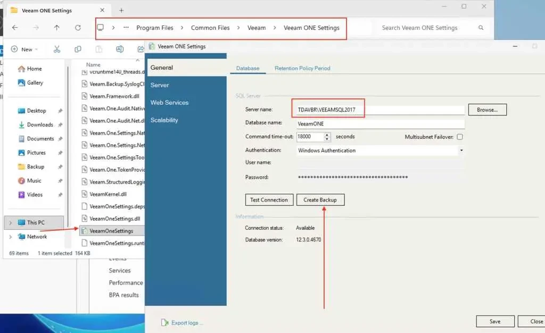The width and height of the screenshot is (545, 333).
Task: Open Web Services settings section
Action: (x=169, y=103)
